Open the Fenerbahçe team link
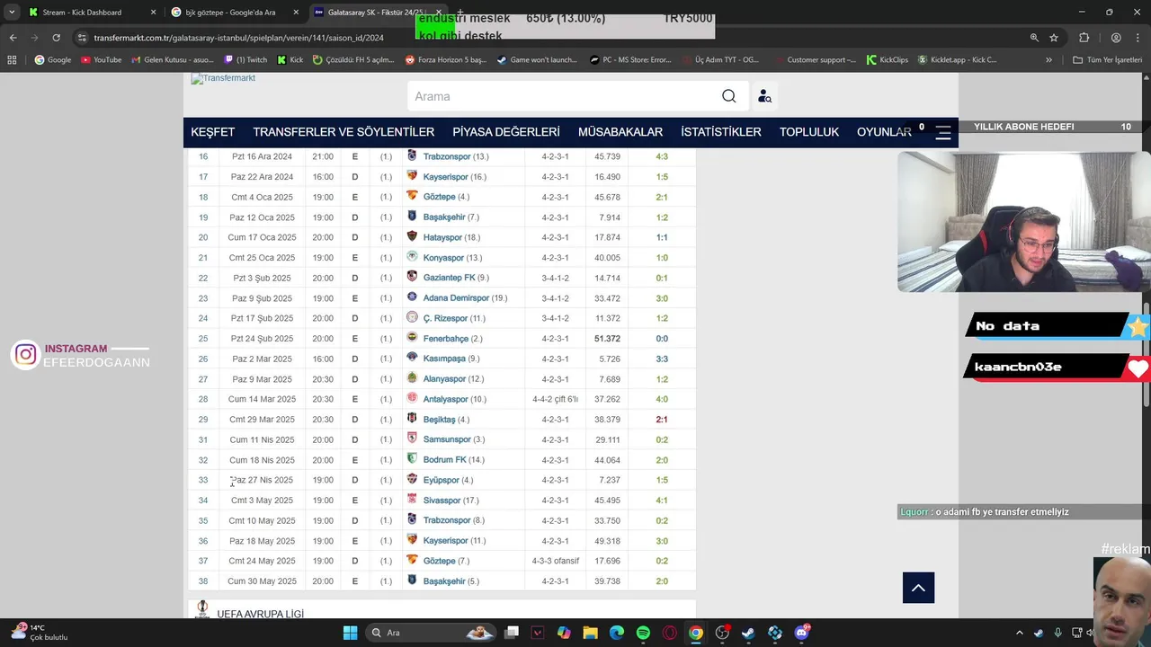 point(446,339)
